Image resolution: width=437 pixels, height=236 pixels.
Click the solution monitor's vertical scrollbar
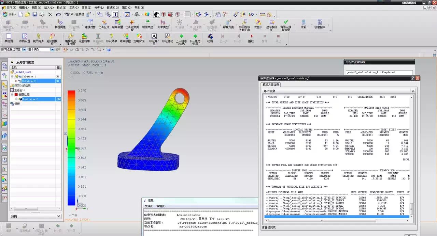tap(412, 157)
